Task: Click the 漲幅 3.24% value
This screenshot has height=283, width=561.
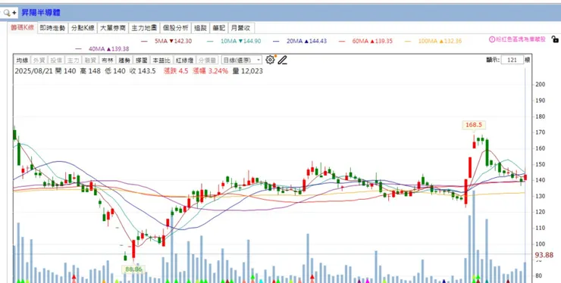Action: click(x=210, y=71)
